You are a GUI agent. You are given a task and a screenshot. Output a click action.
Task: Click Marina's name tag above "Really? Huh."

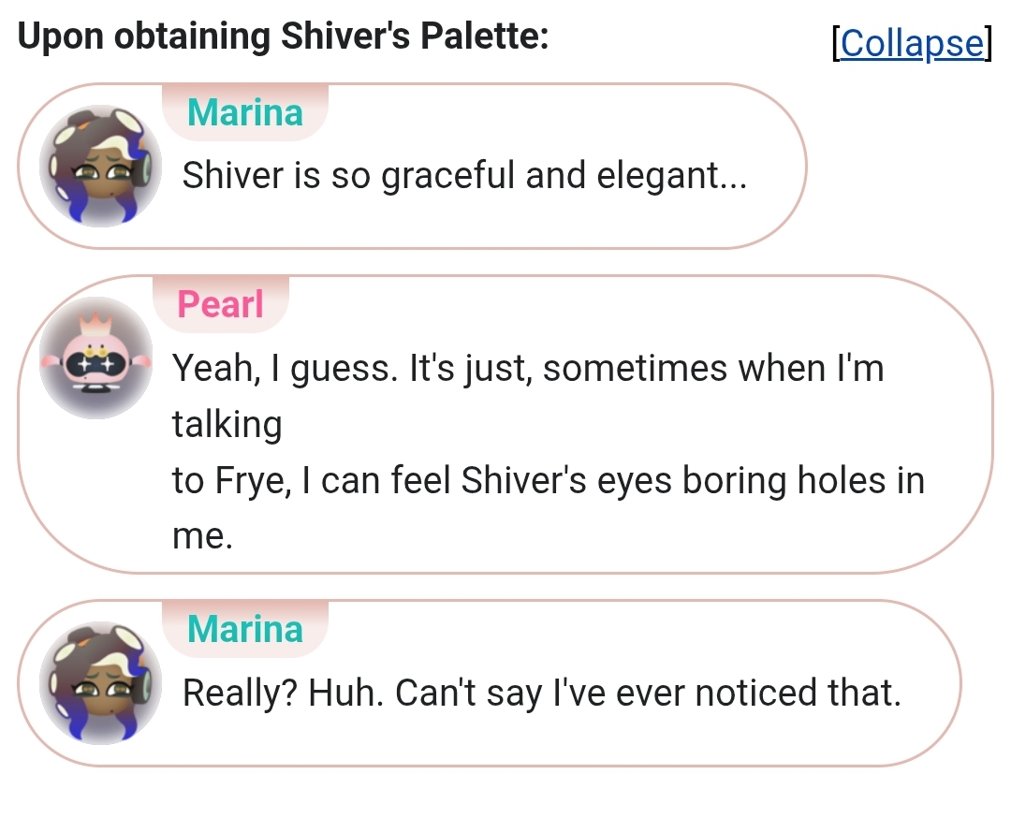[245, 629]
